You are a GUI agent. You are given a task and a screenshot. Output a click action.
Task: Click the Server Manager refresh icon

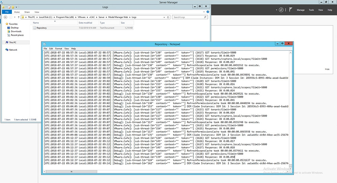click(281, 10)
